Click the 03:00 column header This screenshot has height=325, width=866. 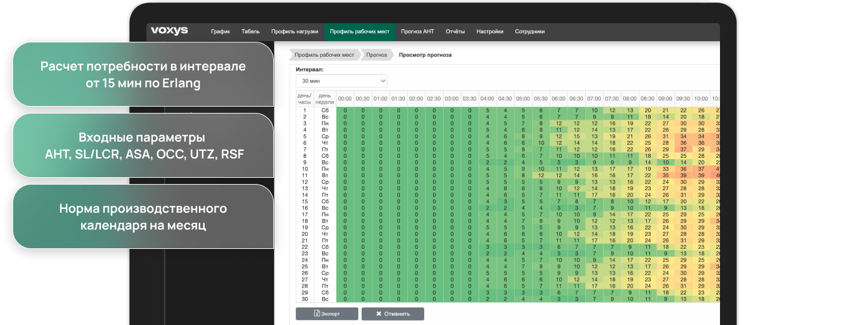point(452,99)
